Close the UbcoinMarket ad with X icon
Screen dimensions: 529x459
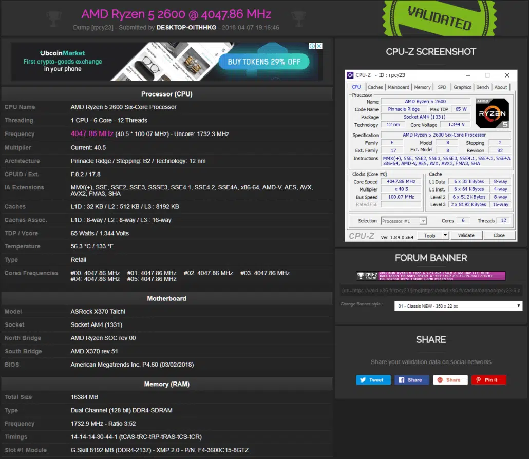(x=319, y=46)
